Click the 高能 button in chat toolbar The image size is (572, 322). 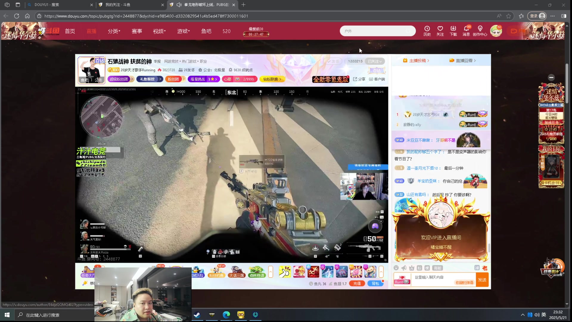coord(437,268)
